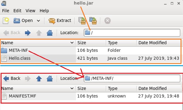The width and height of the screenshot is (183, 110).
Task: Click the MANIFEST.MF document icon
Action: (4, 96)
